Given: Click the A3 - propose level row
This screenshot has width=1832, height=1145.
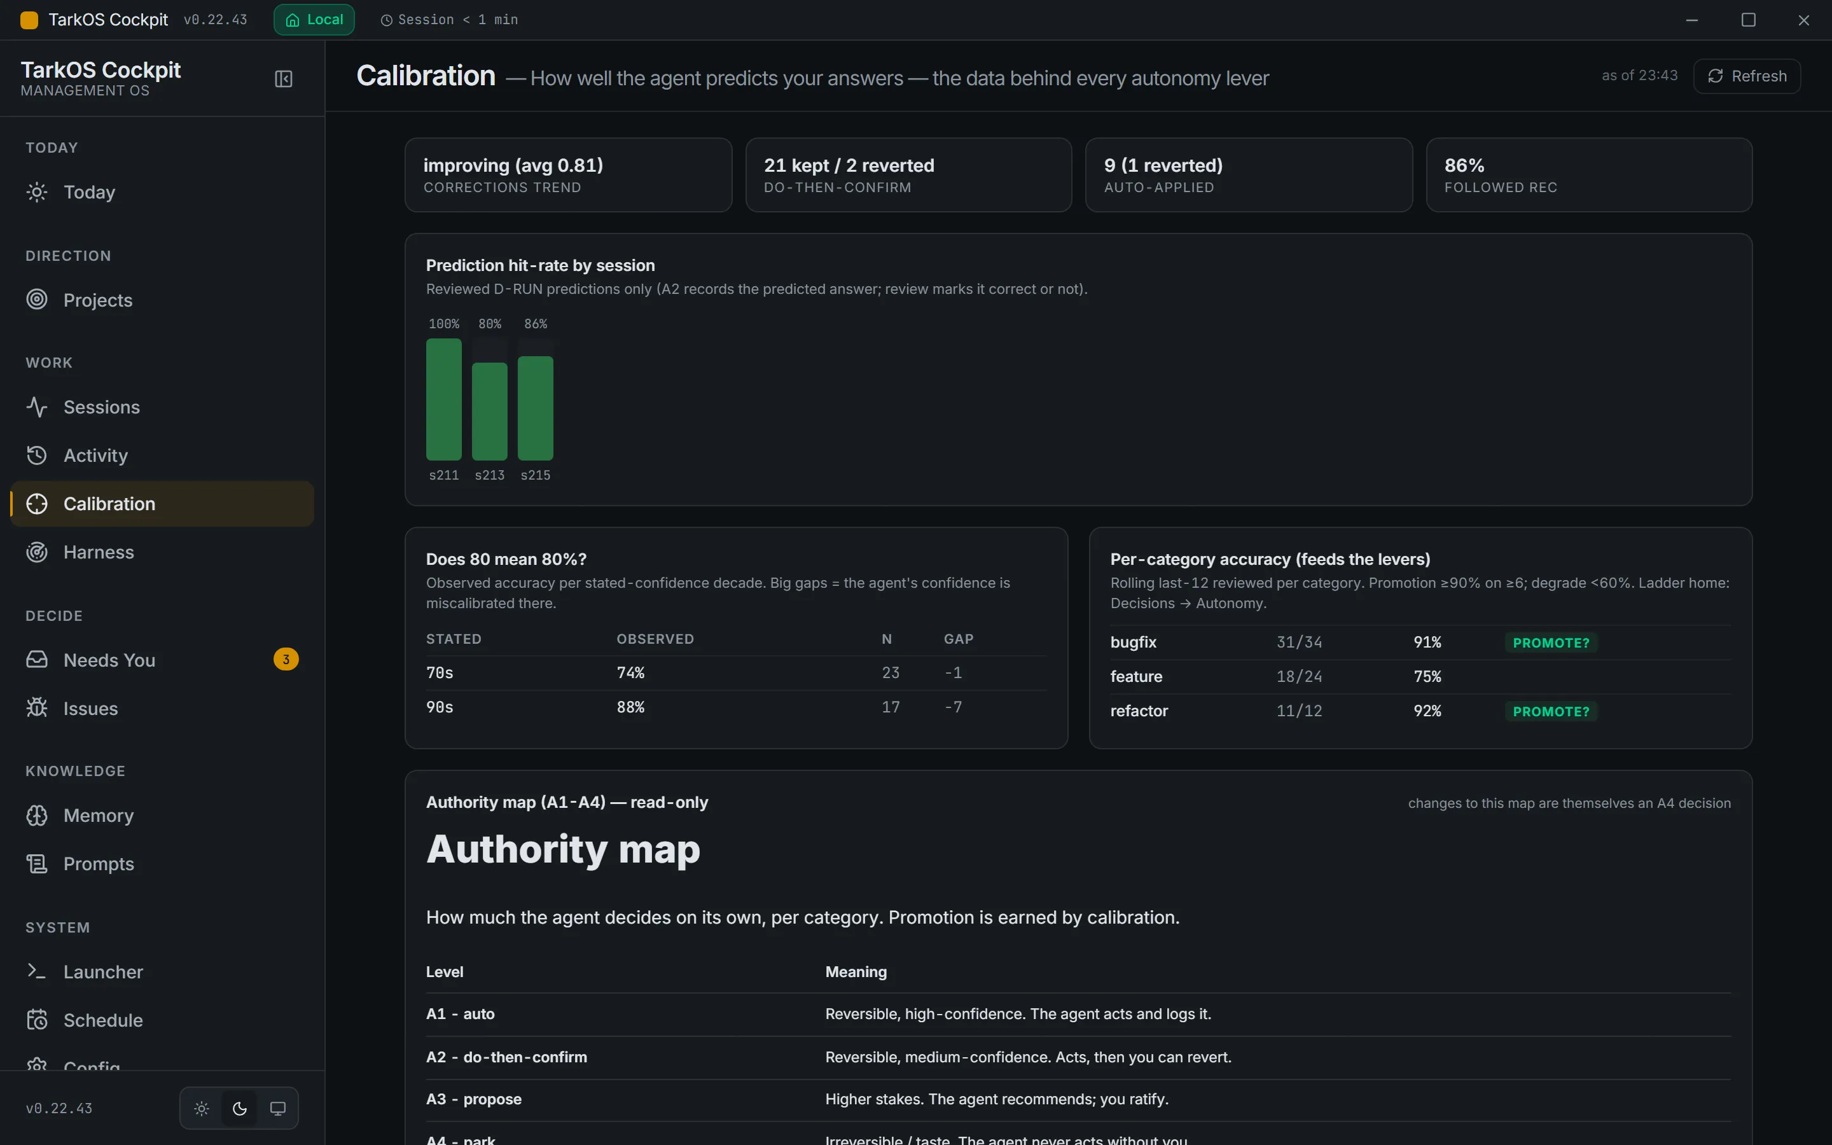Looking at the screenshot, I should [x=1078, y=1100].
